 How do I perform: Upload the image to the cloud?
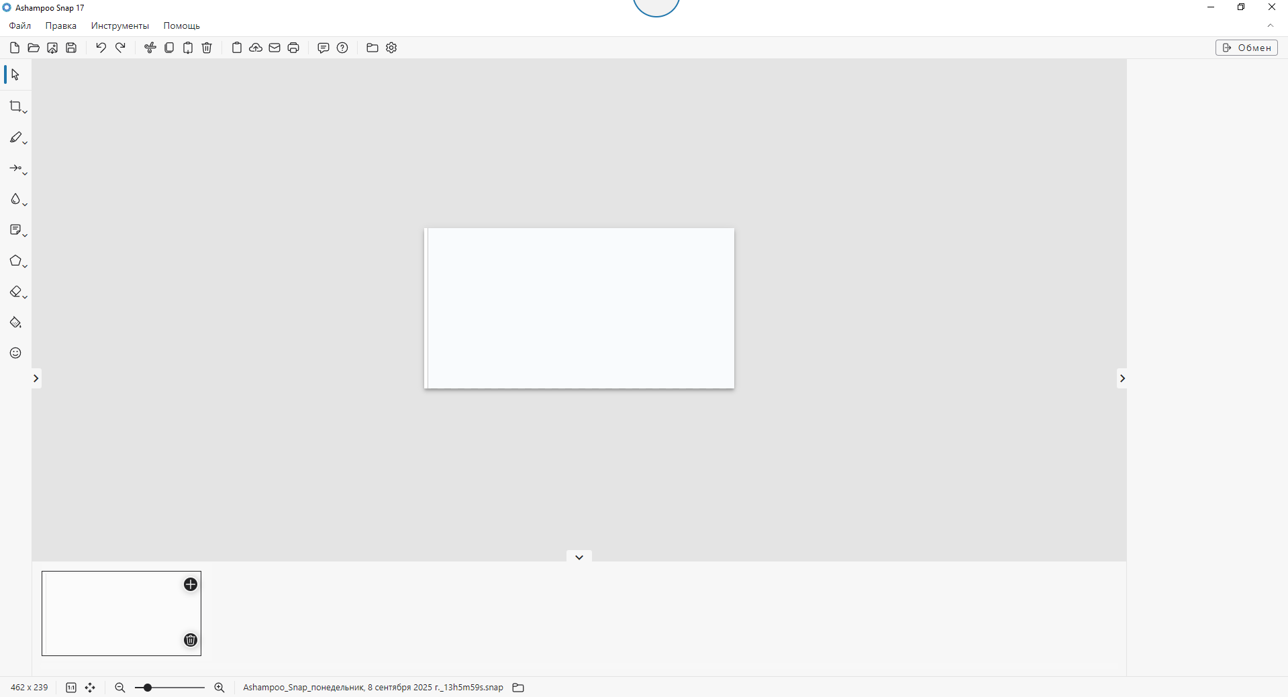click(x=256, y=48)
